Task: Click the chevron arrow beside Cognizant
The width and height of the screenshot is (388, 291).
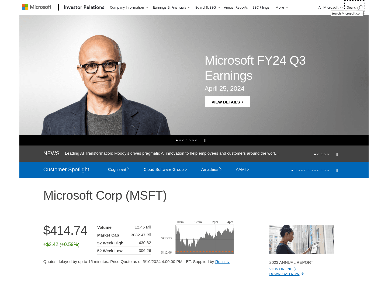Action: 128,169
